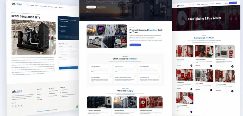Click location pin icon in blue contact card
The width and height of the screenshot is (243, 116).
coord(59,18)
